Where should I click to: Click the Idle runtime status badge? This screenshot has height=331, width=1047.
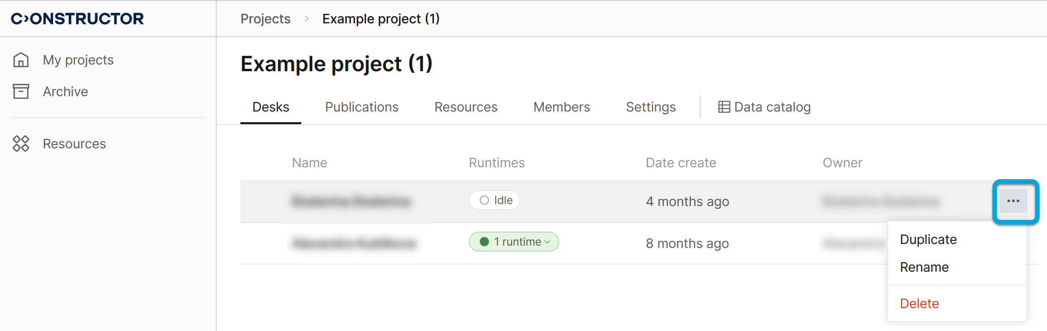(495, 200)
